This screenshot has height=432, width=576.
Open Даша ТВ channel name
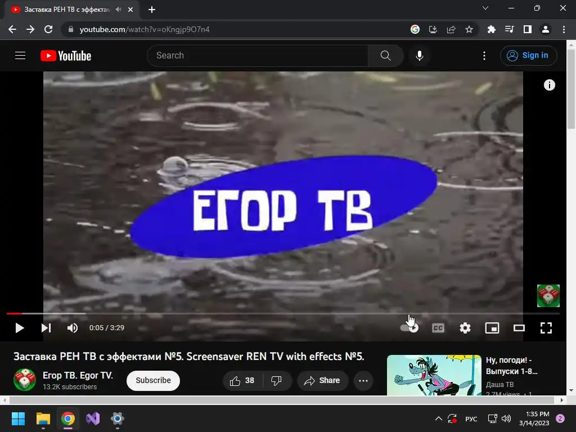tap(499, 384)
